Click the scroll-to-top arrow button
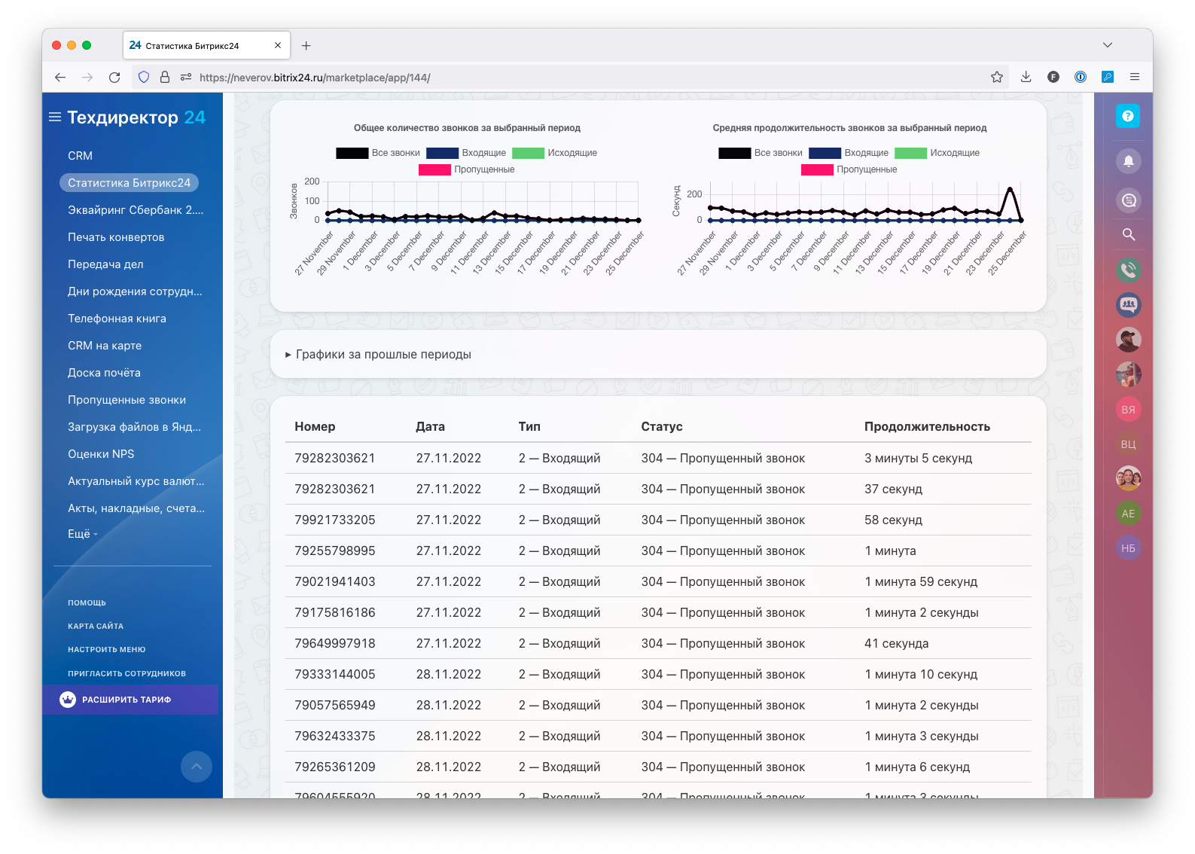 coord(196,767)
